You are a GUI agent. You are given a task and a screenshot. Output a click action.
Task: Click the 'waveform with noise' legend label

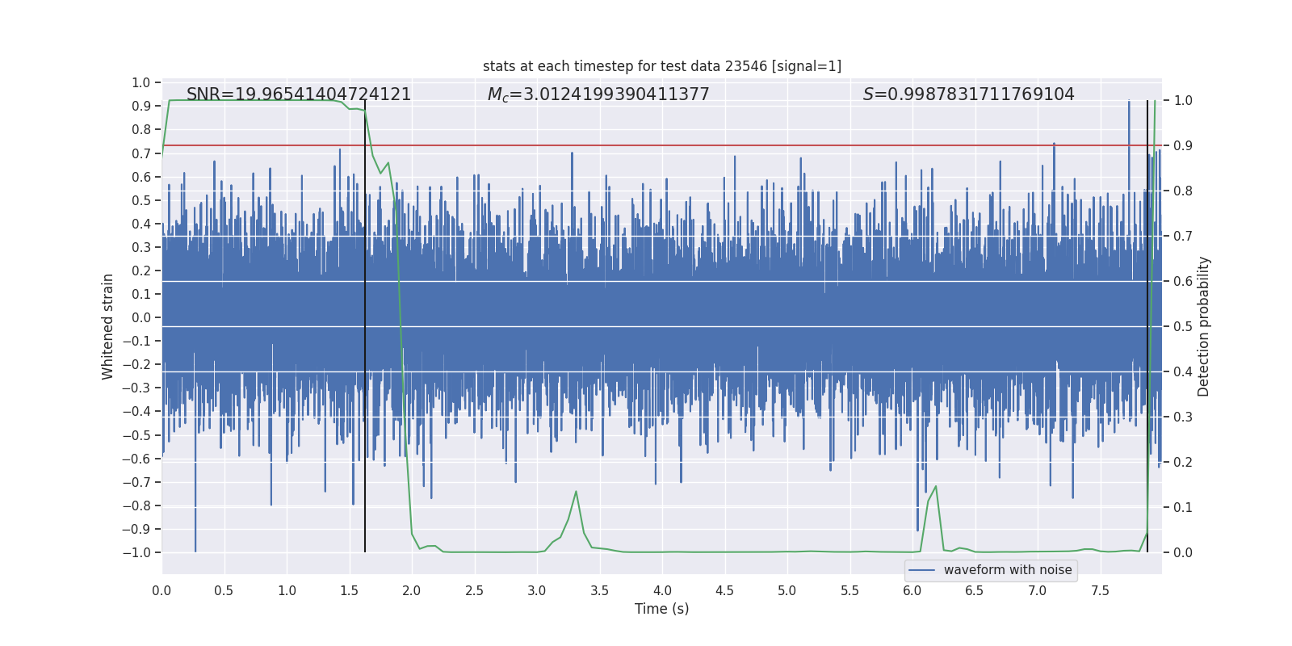[x=1008, y=570]
